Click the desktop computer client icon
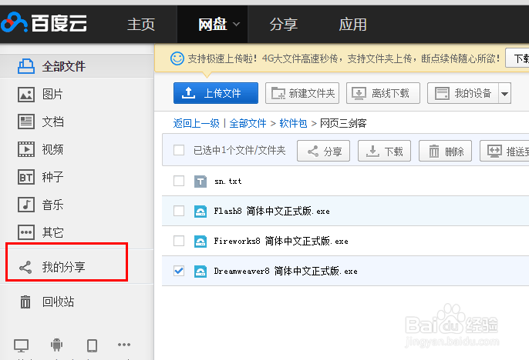Image resolution: width=529 pixels, height=360 pixels. pyautogui.click(x=21, y=345)
